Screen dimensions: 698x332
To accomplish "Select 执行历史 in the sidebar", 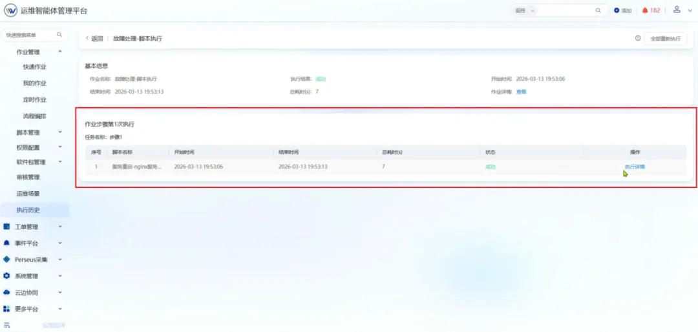I will tap(35, 210).
